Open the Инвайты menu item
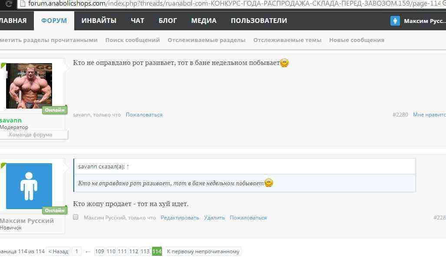The width and height of the screenshot is (446, 258). tap(99, 21)
